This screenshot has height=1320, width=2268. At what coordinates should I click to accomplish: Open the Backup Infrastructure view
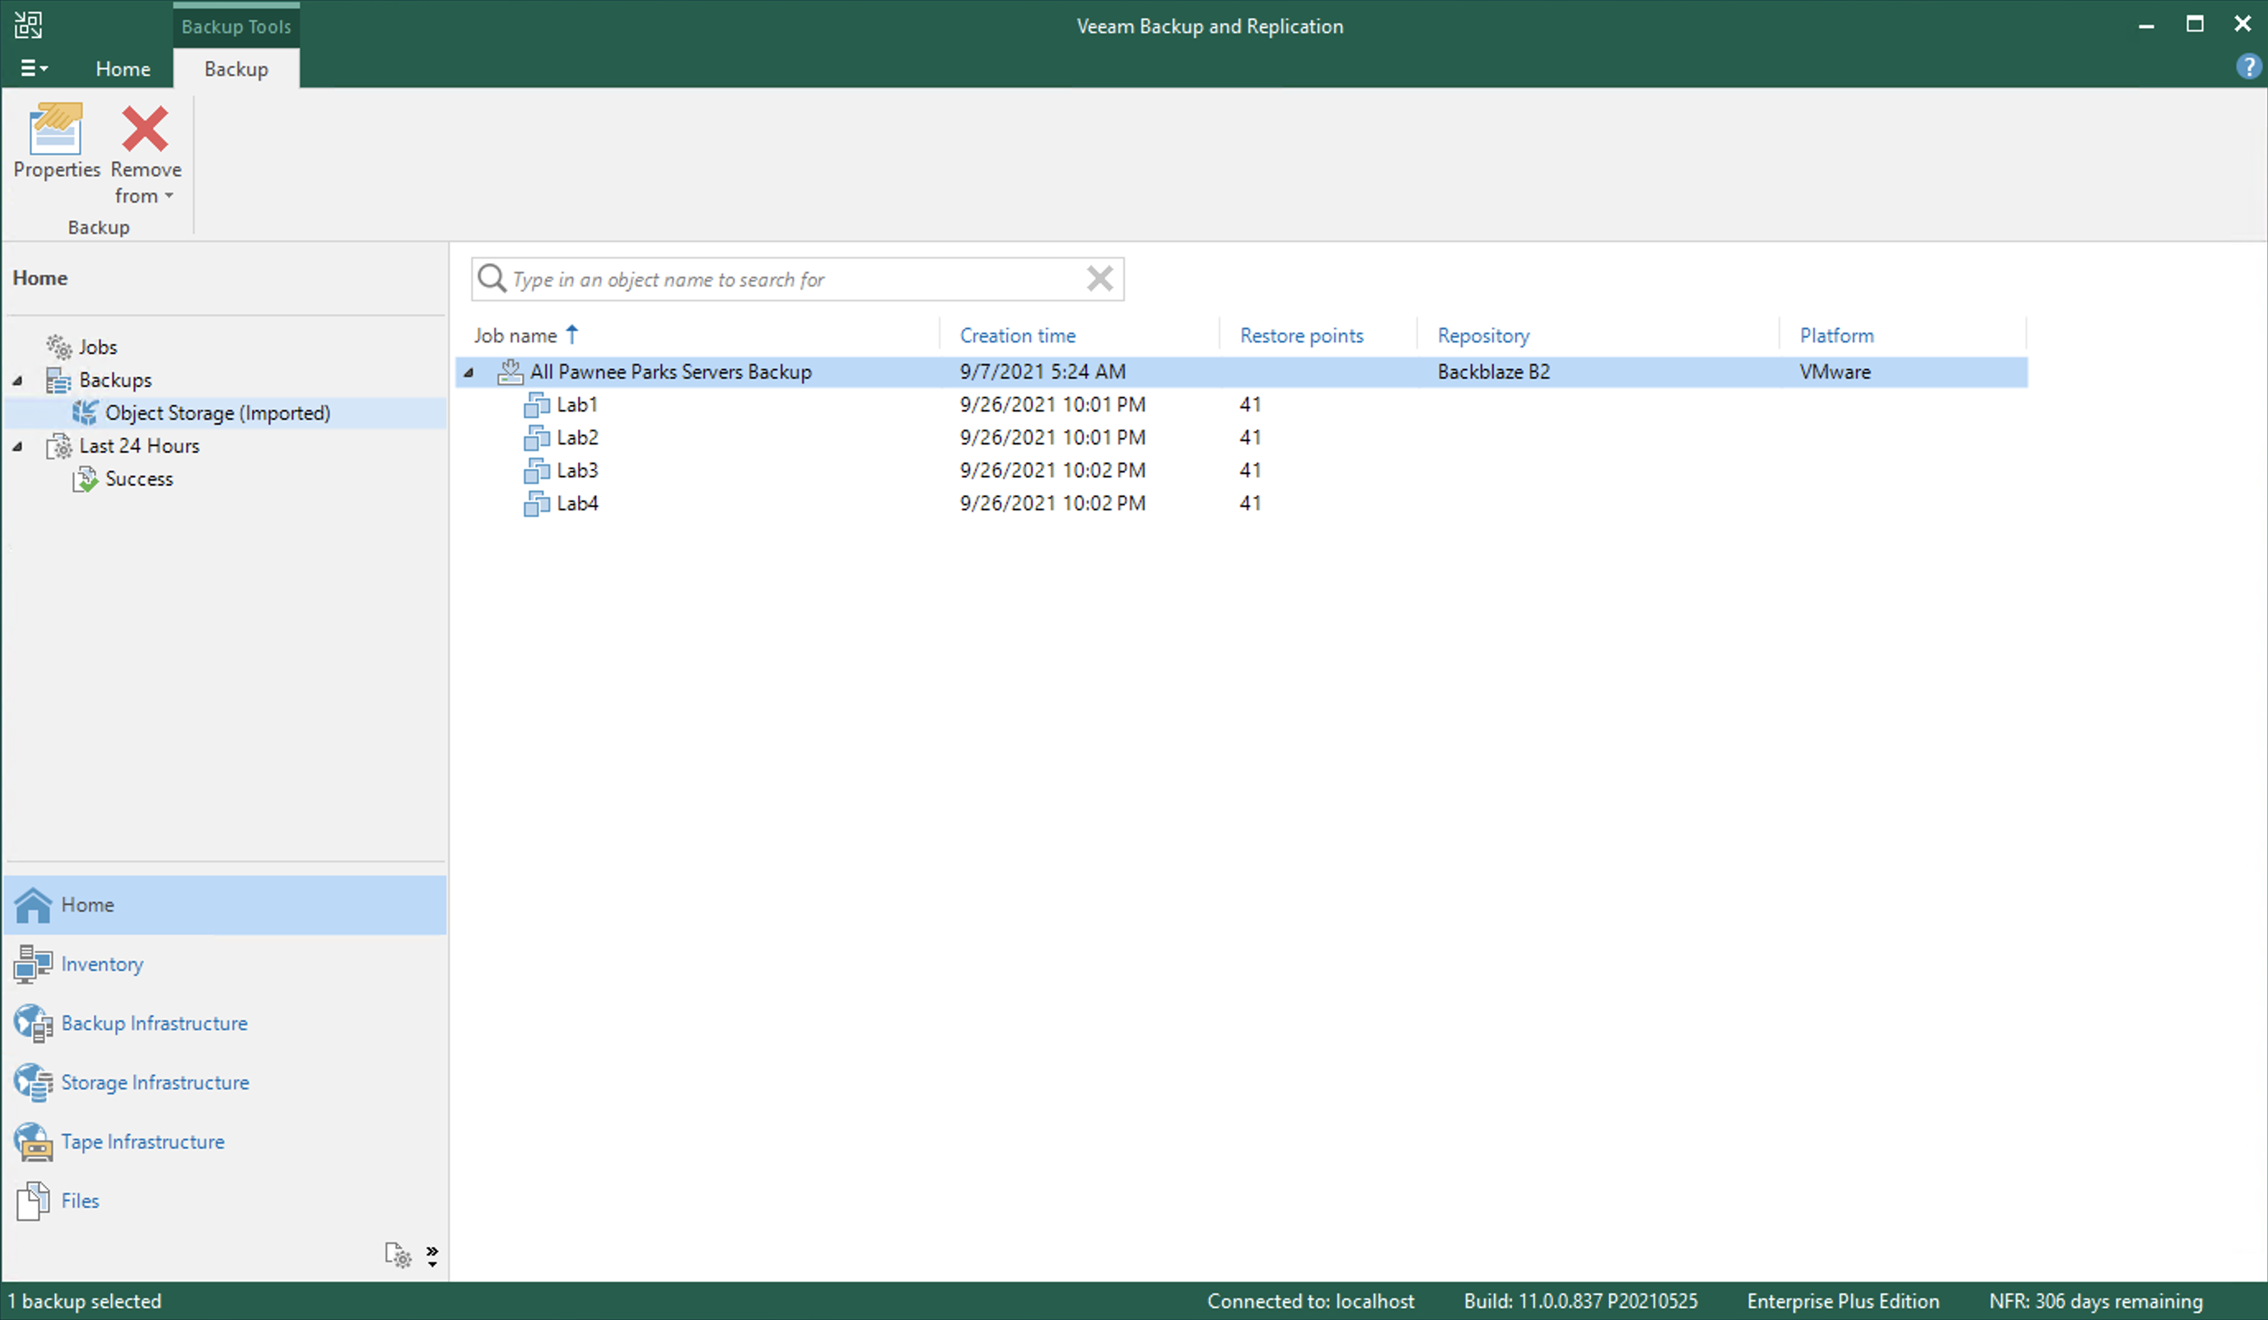point(154,1025)
